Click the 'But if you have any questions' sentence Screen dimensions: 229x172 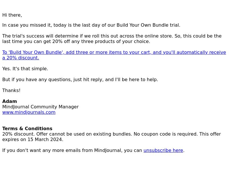[x=80, y=80]
